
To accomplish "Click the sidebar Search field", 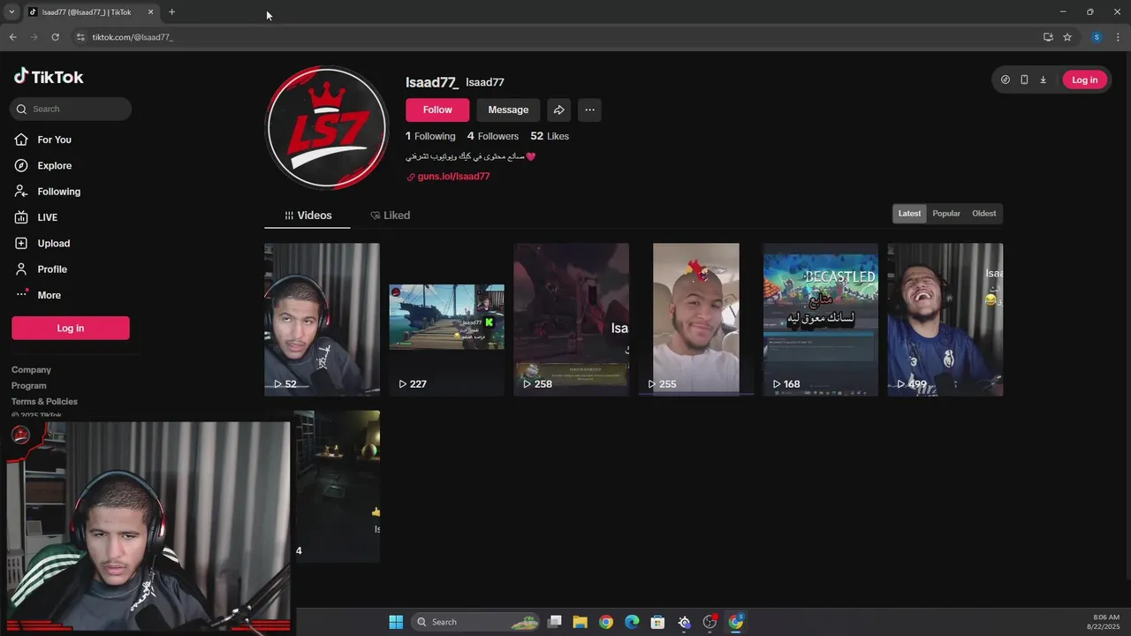I will (71, 109).
